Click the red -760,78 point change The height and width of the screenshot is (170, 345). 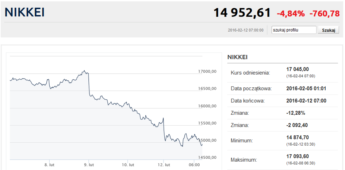(x=324, y=14)
